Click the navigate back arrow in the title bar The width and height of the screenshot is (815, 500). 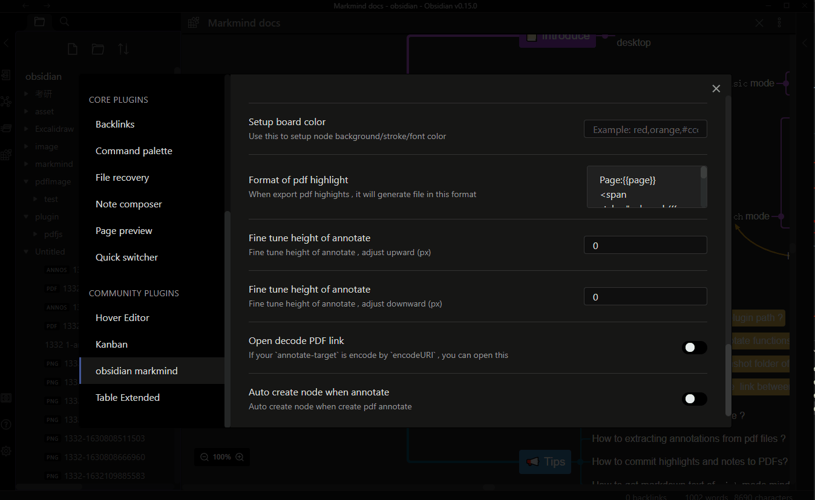point(26,5)
